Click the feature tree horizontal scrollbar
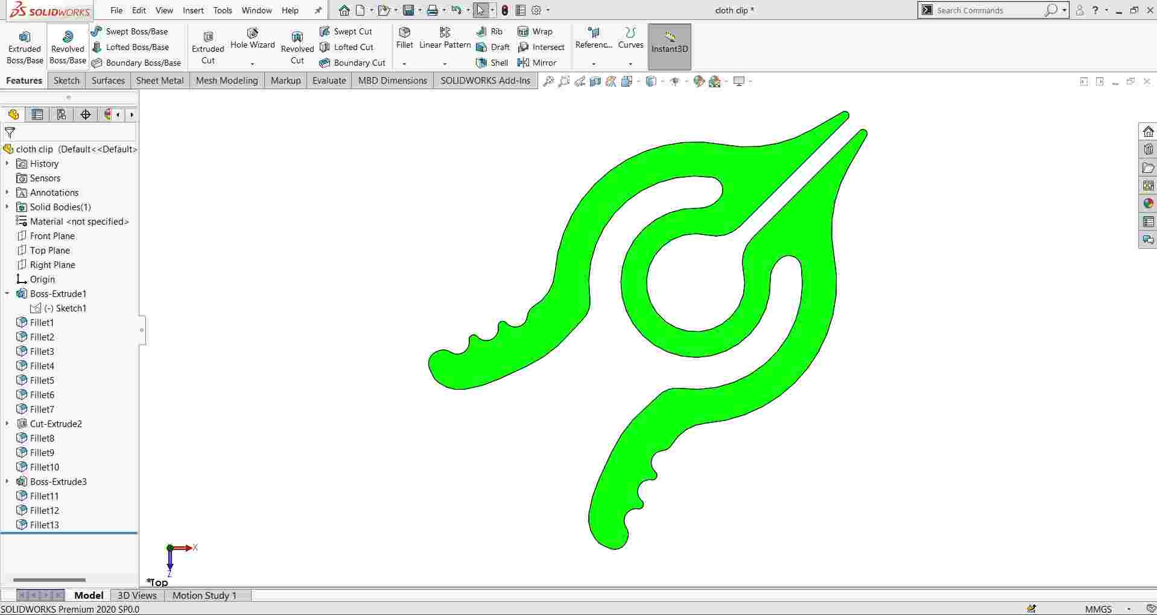1157x615 pixels. tap(49, 580)
